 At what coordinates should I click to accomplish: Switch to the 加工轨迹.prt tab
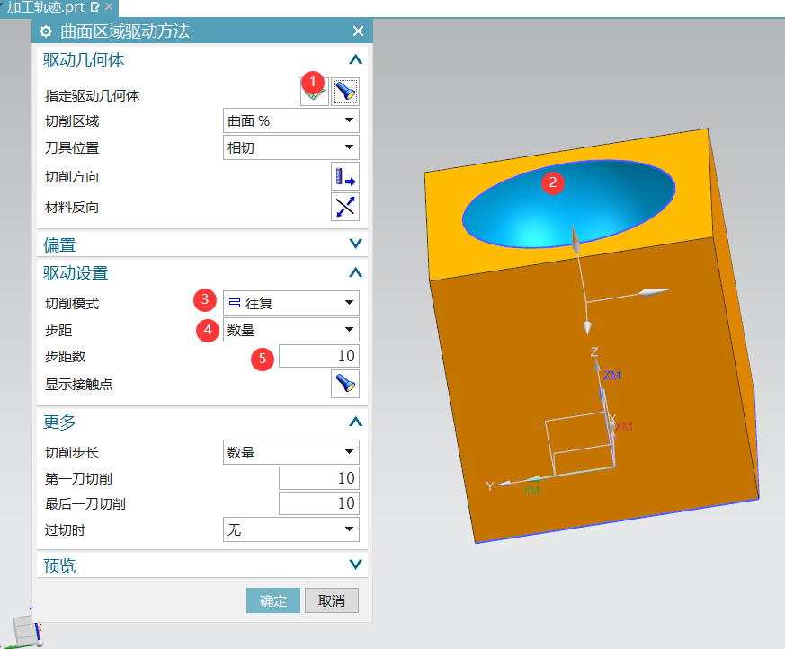[x=45, y=6]
